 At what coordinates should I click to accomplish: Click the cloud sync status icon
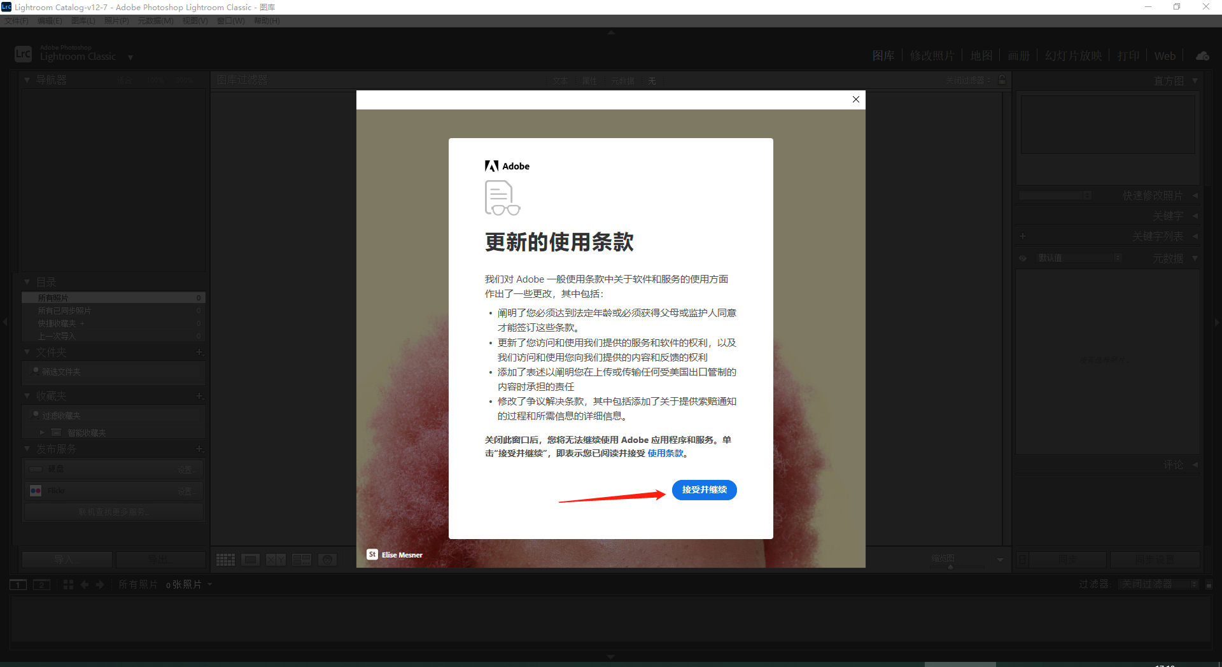click(1202, 56)
